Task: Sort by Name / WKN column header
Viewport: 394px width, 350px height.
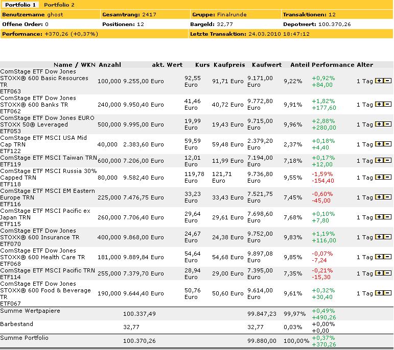Action: click(x=74, y=65)
